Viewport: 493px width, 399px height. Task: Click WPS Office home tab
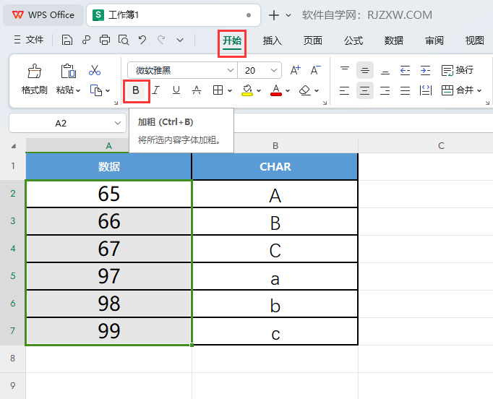click(43, 15)
